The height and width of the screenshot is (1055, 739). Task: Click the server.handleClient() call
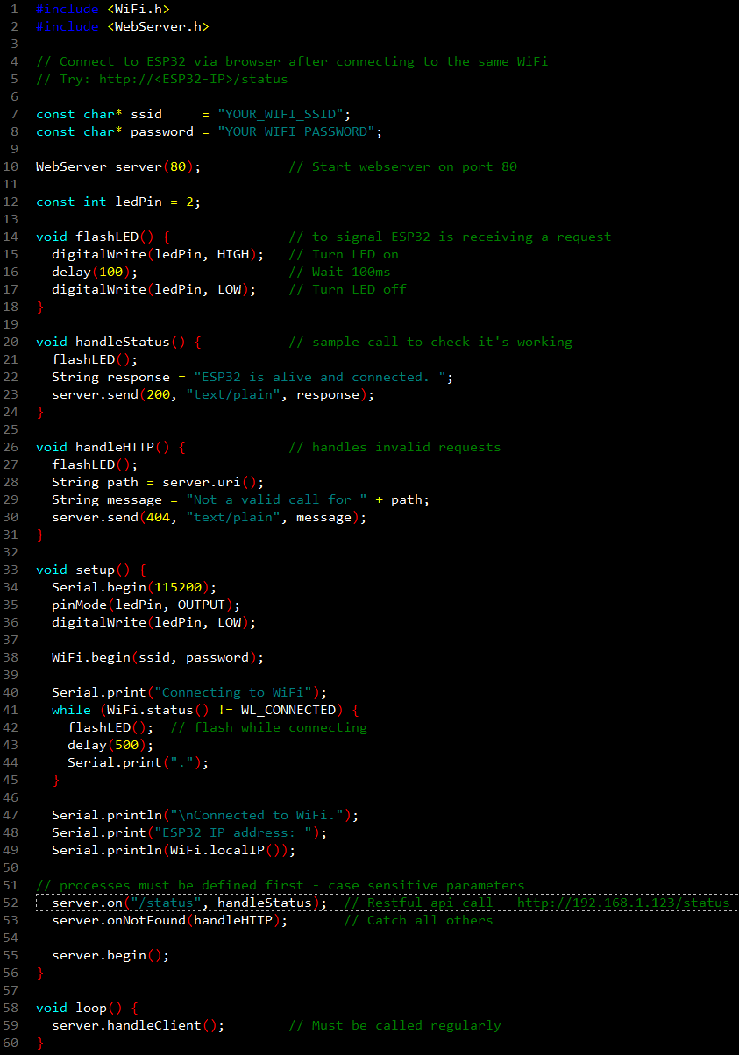(x=138, y=1025)
